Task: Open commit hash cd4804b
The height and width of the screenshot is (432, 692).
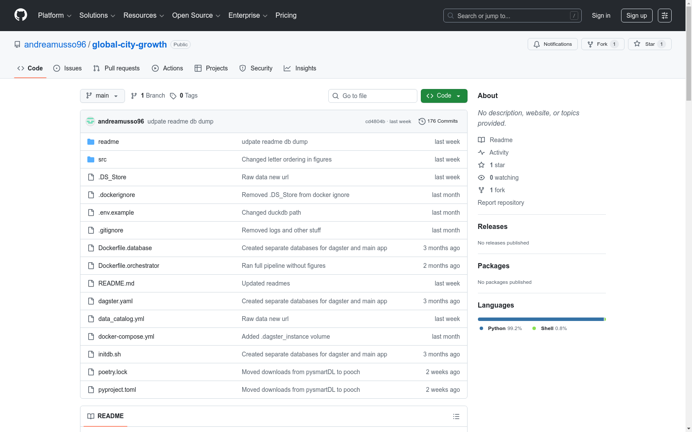Action: coord(375,121)
